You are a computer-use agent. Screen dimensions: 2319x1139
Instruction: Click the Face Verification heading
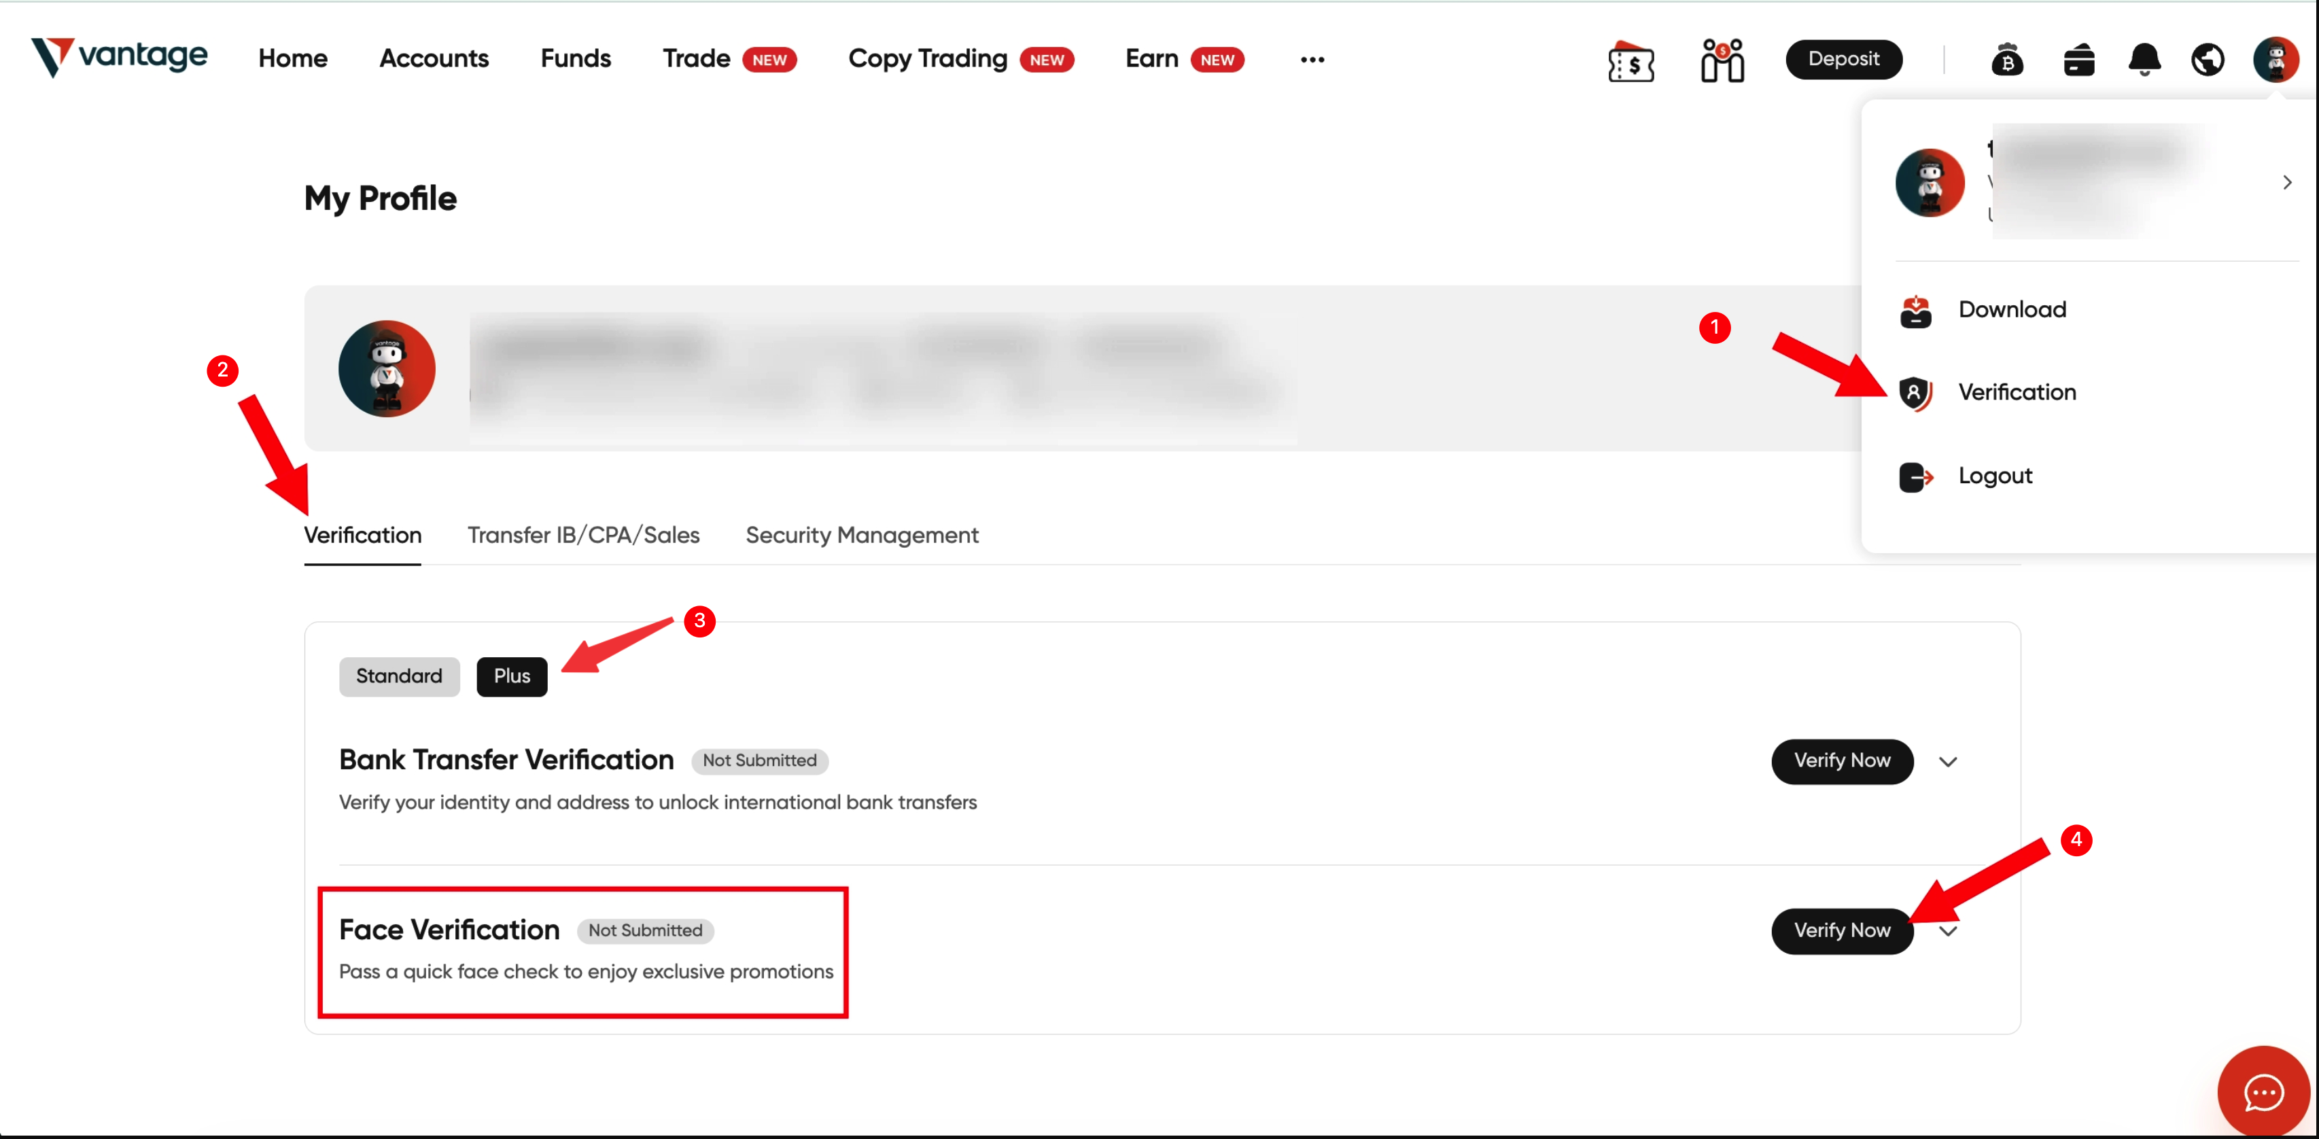[x=449, y=930]
